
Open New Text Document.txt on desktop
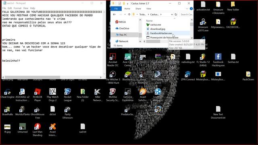click(218, 113)
